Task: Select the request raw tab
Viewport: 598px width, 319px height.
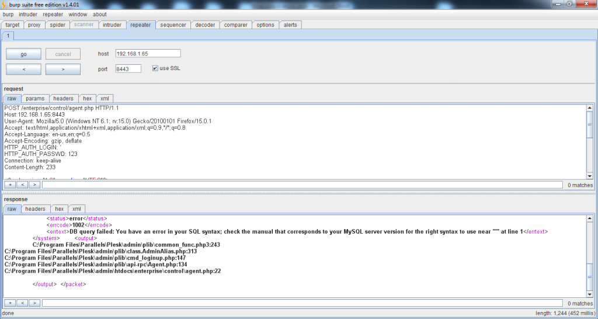Action: [x=12, y=99]
